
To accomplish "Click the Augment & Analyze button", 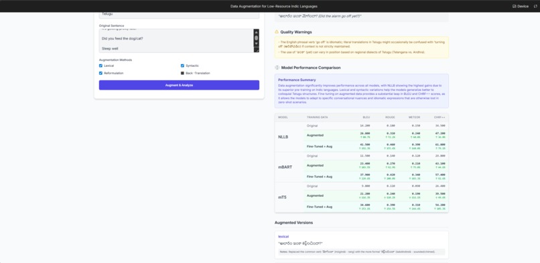I will 179,85.
